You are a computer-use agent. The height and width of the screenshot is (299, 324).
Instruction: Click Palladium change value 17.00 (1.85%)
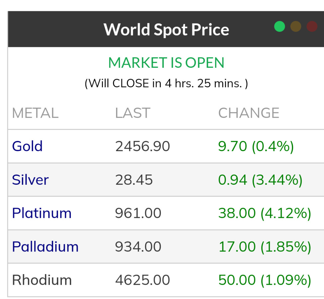265,247
